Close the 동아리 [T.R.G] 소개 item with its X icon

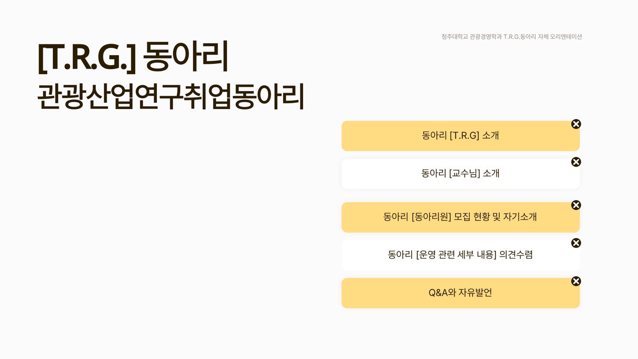576,124
